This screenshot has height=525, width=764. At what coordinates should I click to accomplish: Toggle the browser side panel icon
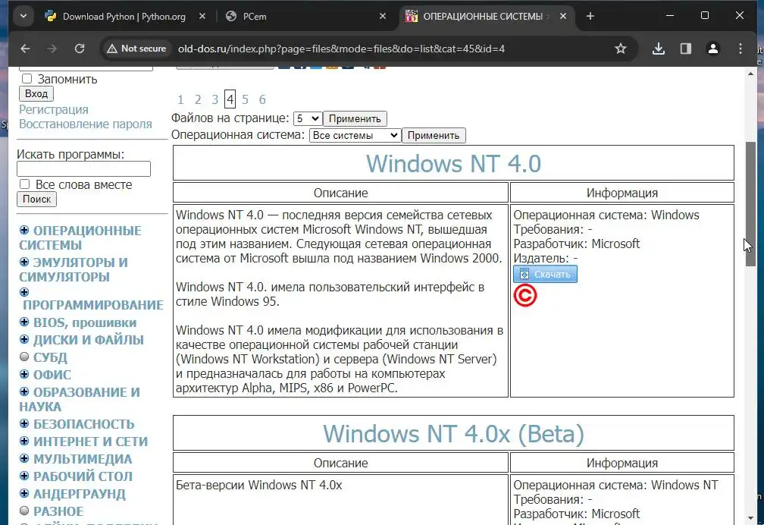685,49
